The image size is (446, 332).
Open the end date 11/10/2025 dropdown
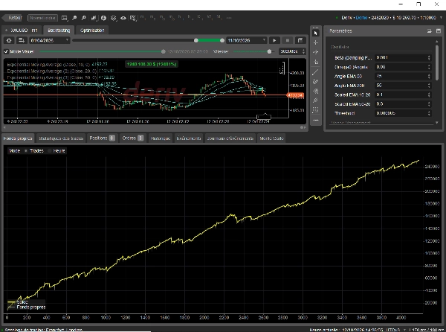coord(246,40)
